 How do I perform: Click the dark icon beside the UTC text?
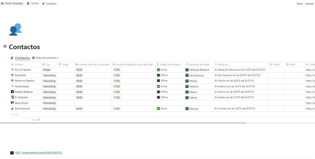click(x=12, y=153)
